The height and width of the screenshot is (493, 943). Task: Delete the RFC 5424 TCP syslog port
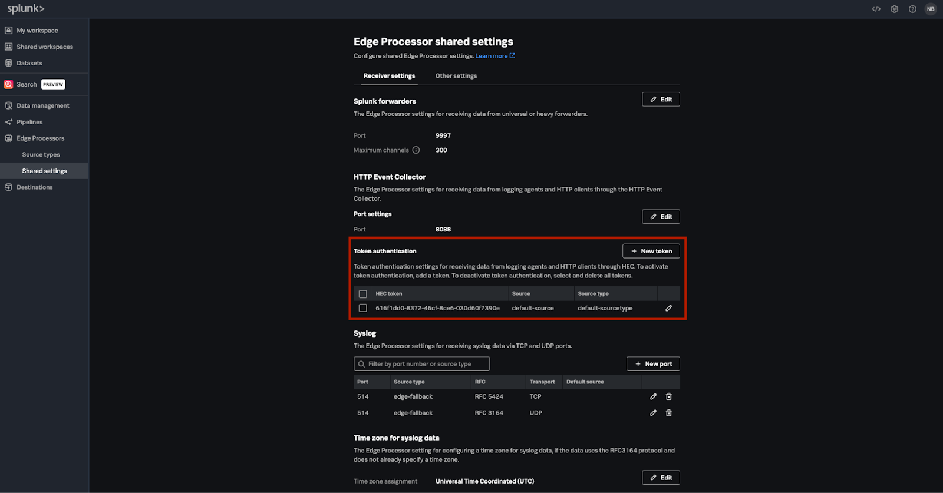tap(668, 396)
